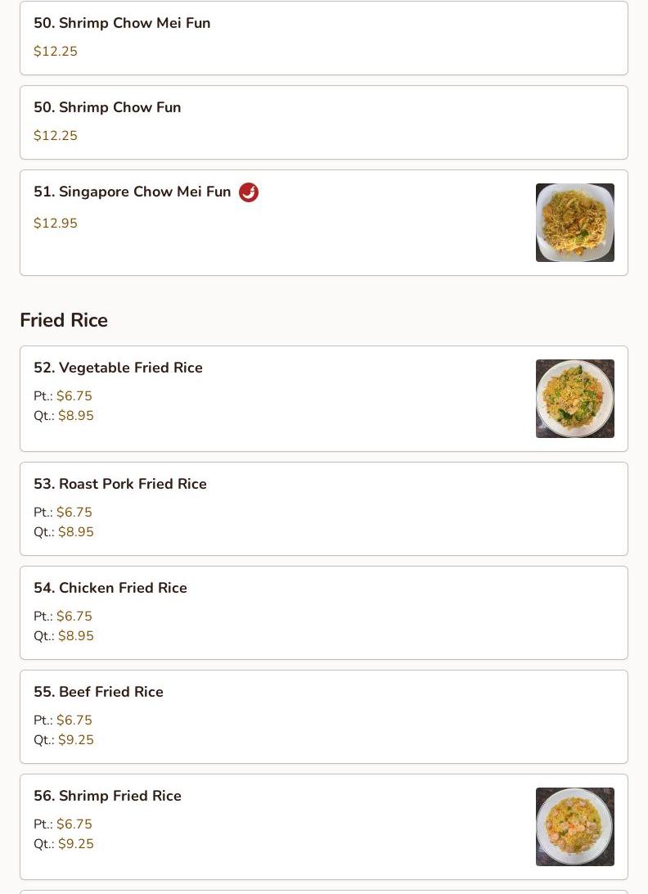Open the Shrimp Fried Rice photo
The image size is (648, 894).
574,826
